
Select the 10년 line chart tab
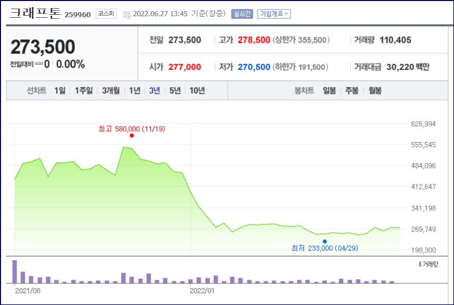(x=197, y=91)
